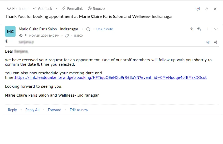Switch to reader view icon
The width and height of the screenshot is (223, 144).
208,42
